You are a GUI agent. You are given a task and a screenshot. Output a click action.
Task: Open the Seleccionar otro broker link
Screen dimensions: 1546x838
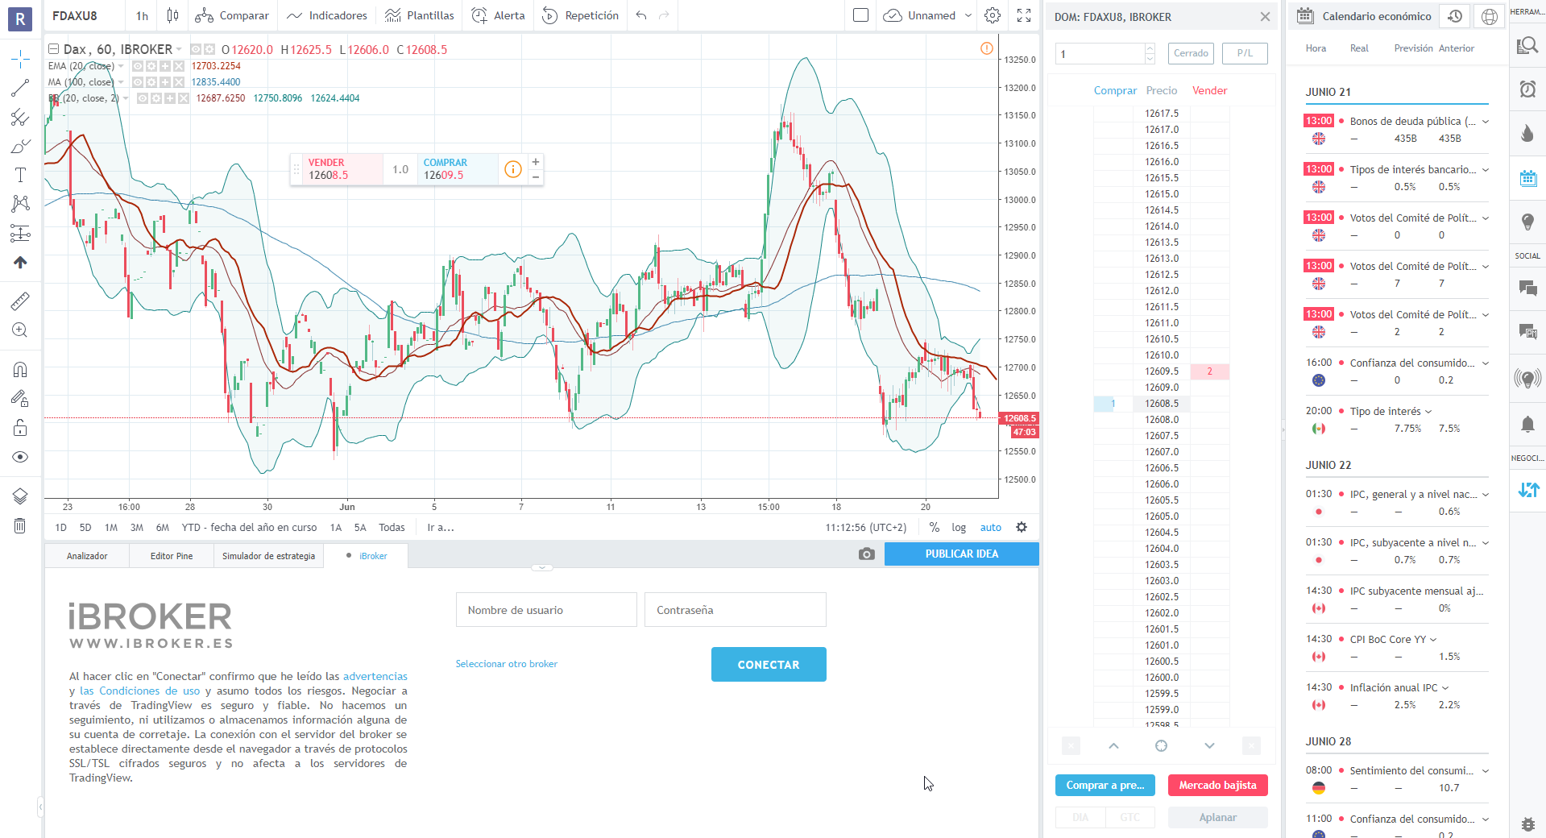click(x=506, y=663)
